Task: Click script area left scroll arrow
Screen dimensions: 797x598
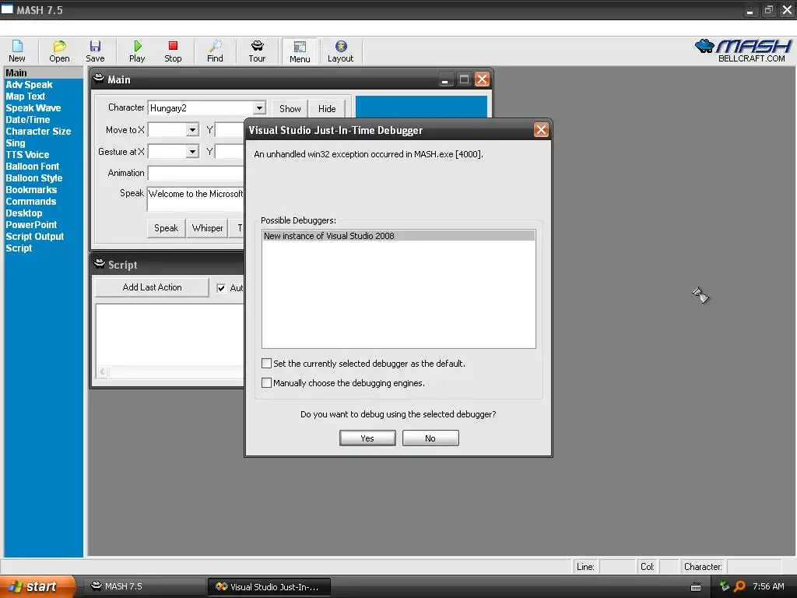Action: tap(103, 372)
